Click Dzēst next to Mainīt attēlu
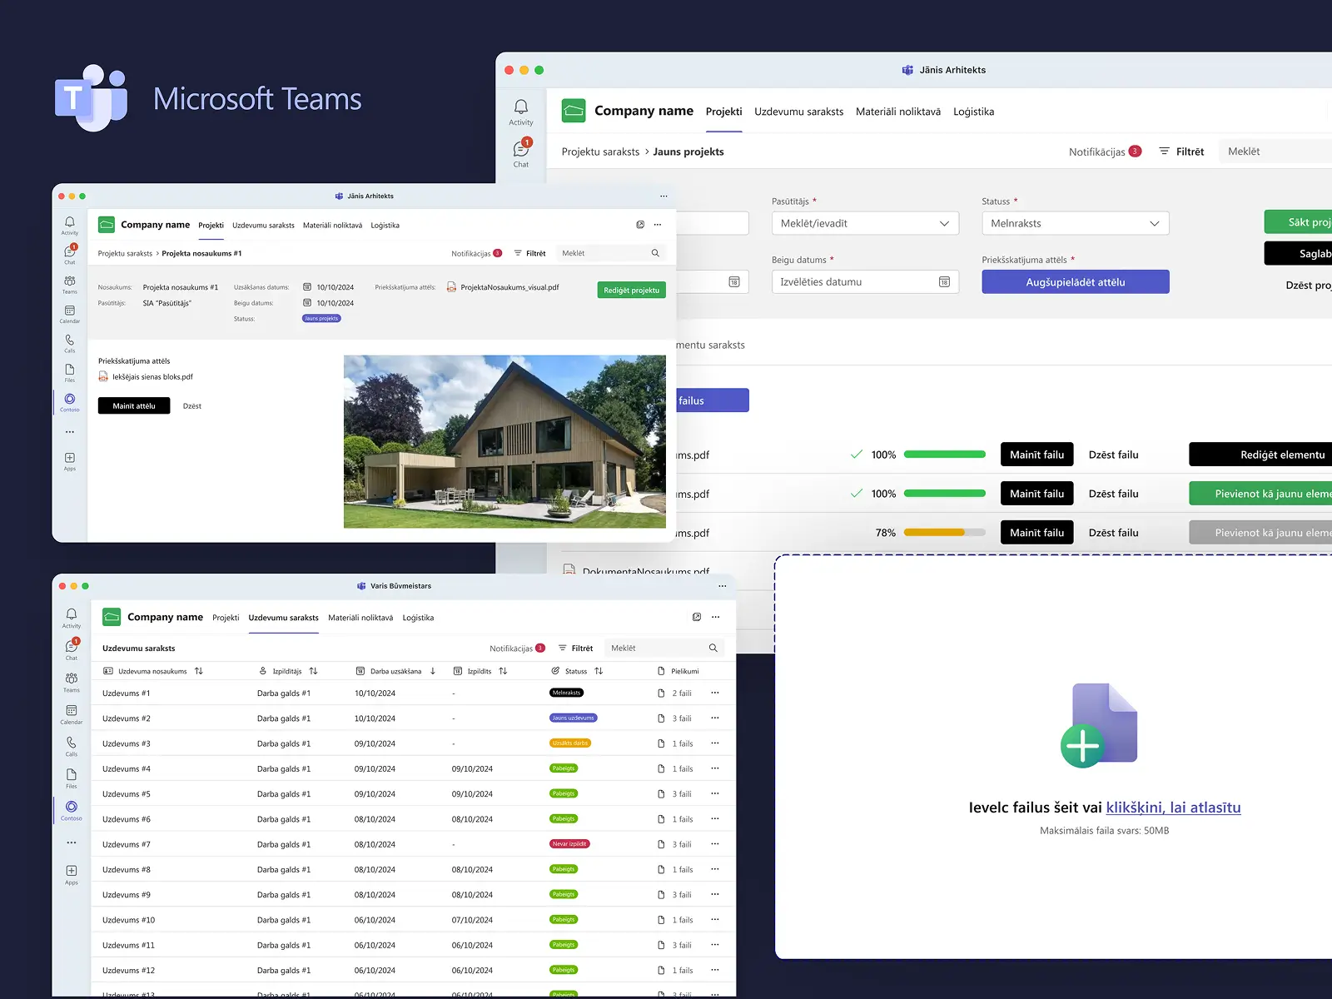 click(x=192, y=406)
